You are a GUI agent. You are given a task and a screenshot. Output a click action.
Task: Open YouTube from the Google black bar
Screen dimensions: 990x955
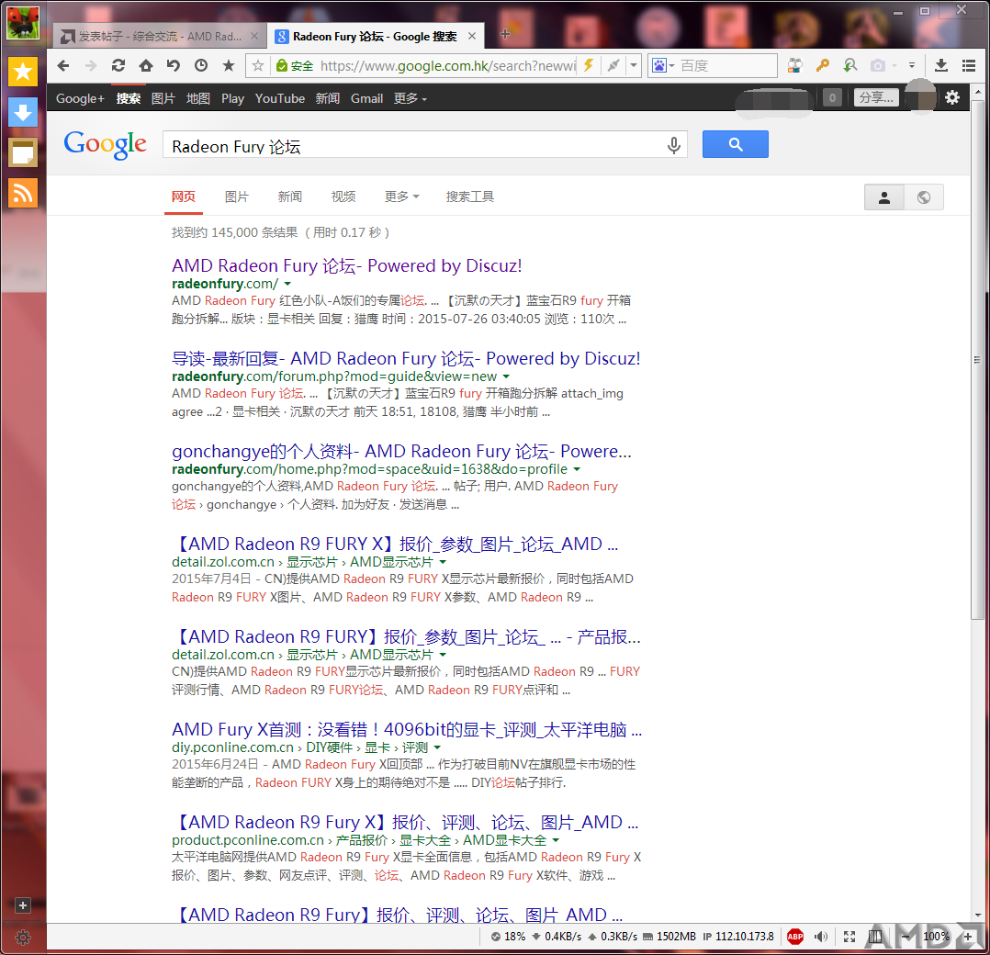tap(280, 98)
